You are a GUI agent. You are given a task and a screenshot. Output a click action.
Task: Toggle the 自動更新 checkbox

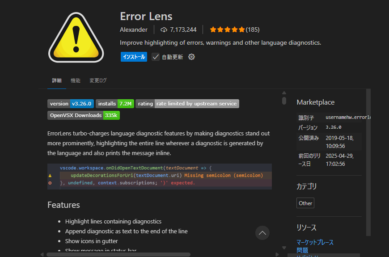156,57
